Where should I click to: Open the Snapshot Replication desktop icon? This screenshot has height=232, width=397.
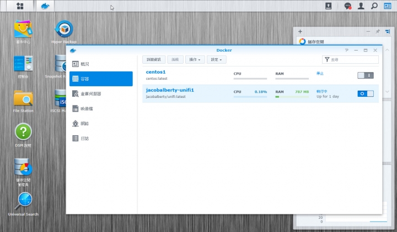point(61,63)
